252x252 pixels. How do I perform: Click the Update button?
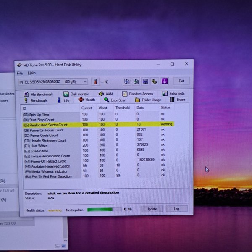(152, 209)
